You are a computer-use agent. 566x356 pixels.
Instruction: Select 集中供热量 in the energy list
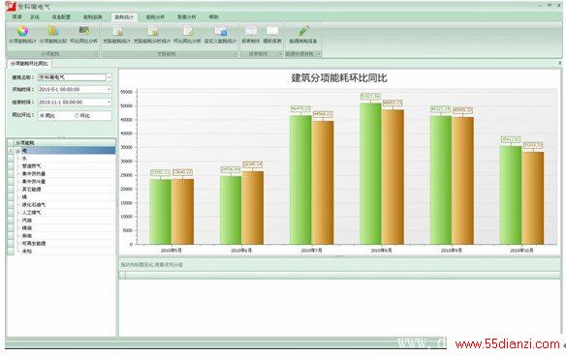(x=34, y=174)
